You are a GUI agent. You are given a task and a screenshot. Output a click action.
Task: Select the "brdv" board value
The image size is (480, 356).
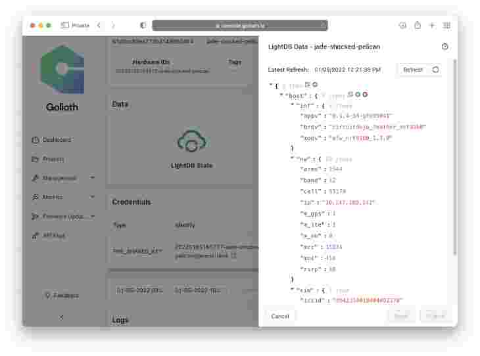(x=377, y=127)
